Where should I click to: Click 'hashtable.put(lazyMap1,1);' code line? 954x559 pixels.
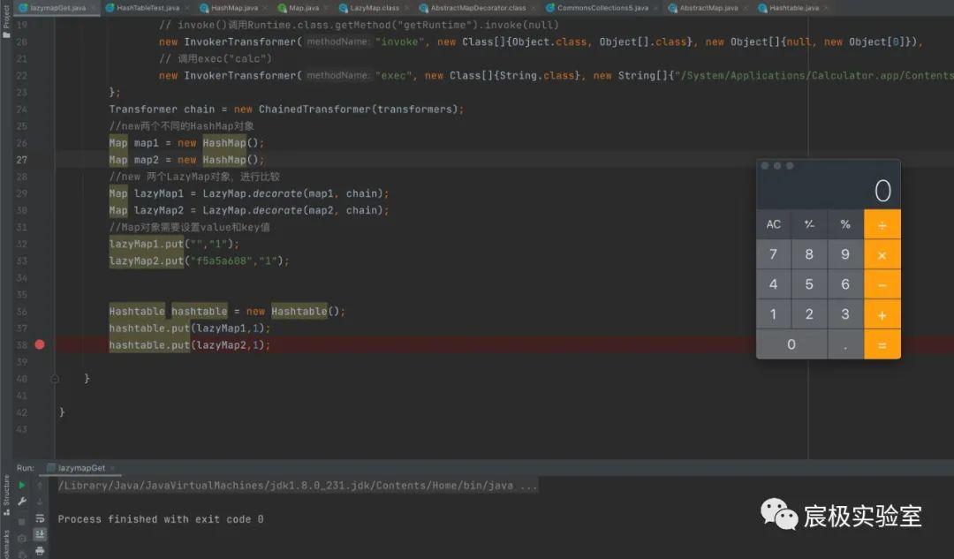189,329
